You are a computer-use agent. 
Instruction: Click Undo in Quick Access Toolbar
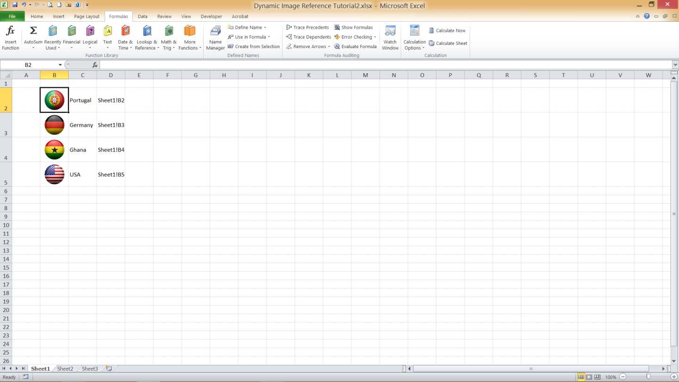pyautogui.click(x=24, y=5)
